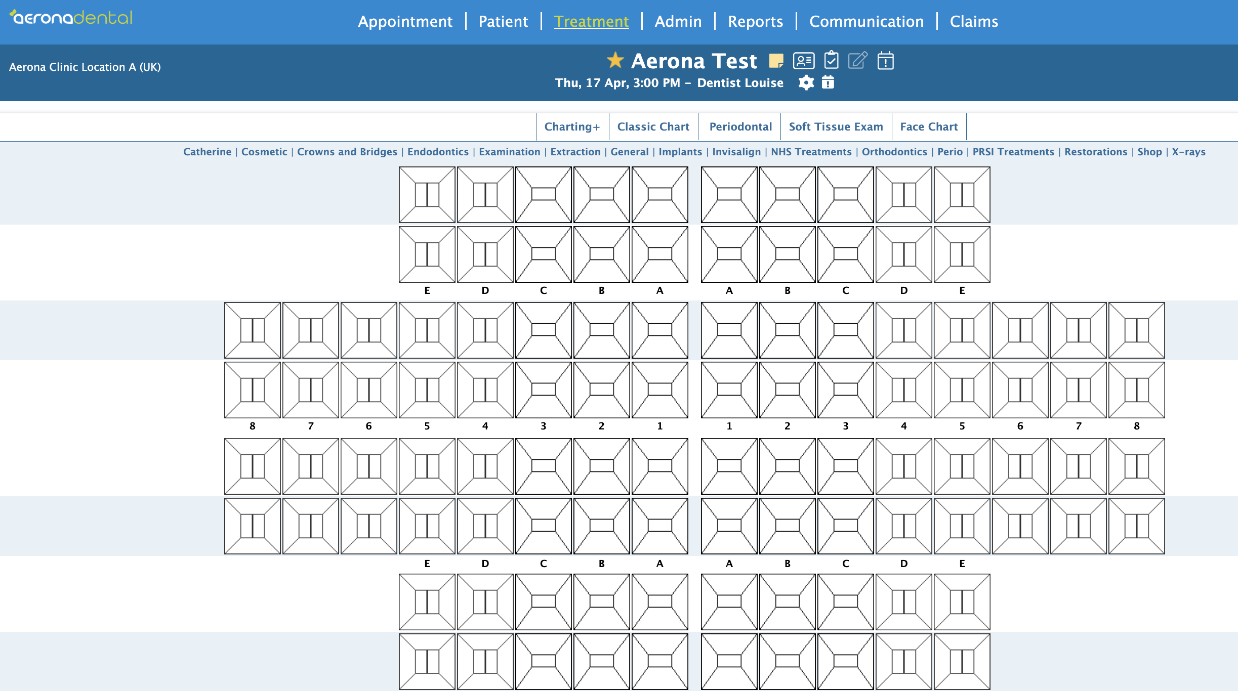Open the Examination treatment category
1238x691 pixels.
point(510,152)
